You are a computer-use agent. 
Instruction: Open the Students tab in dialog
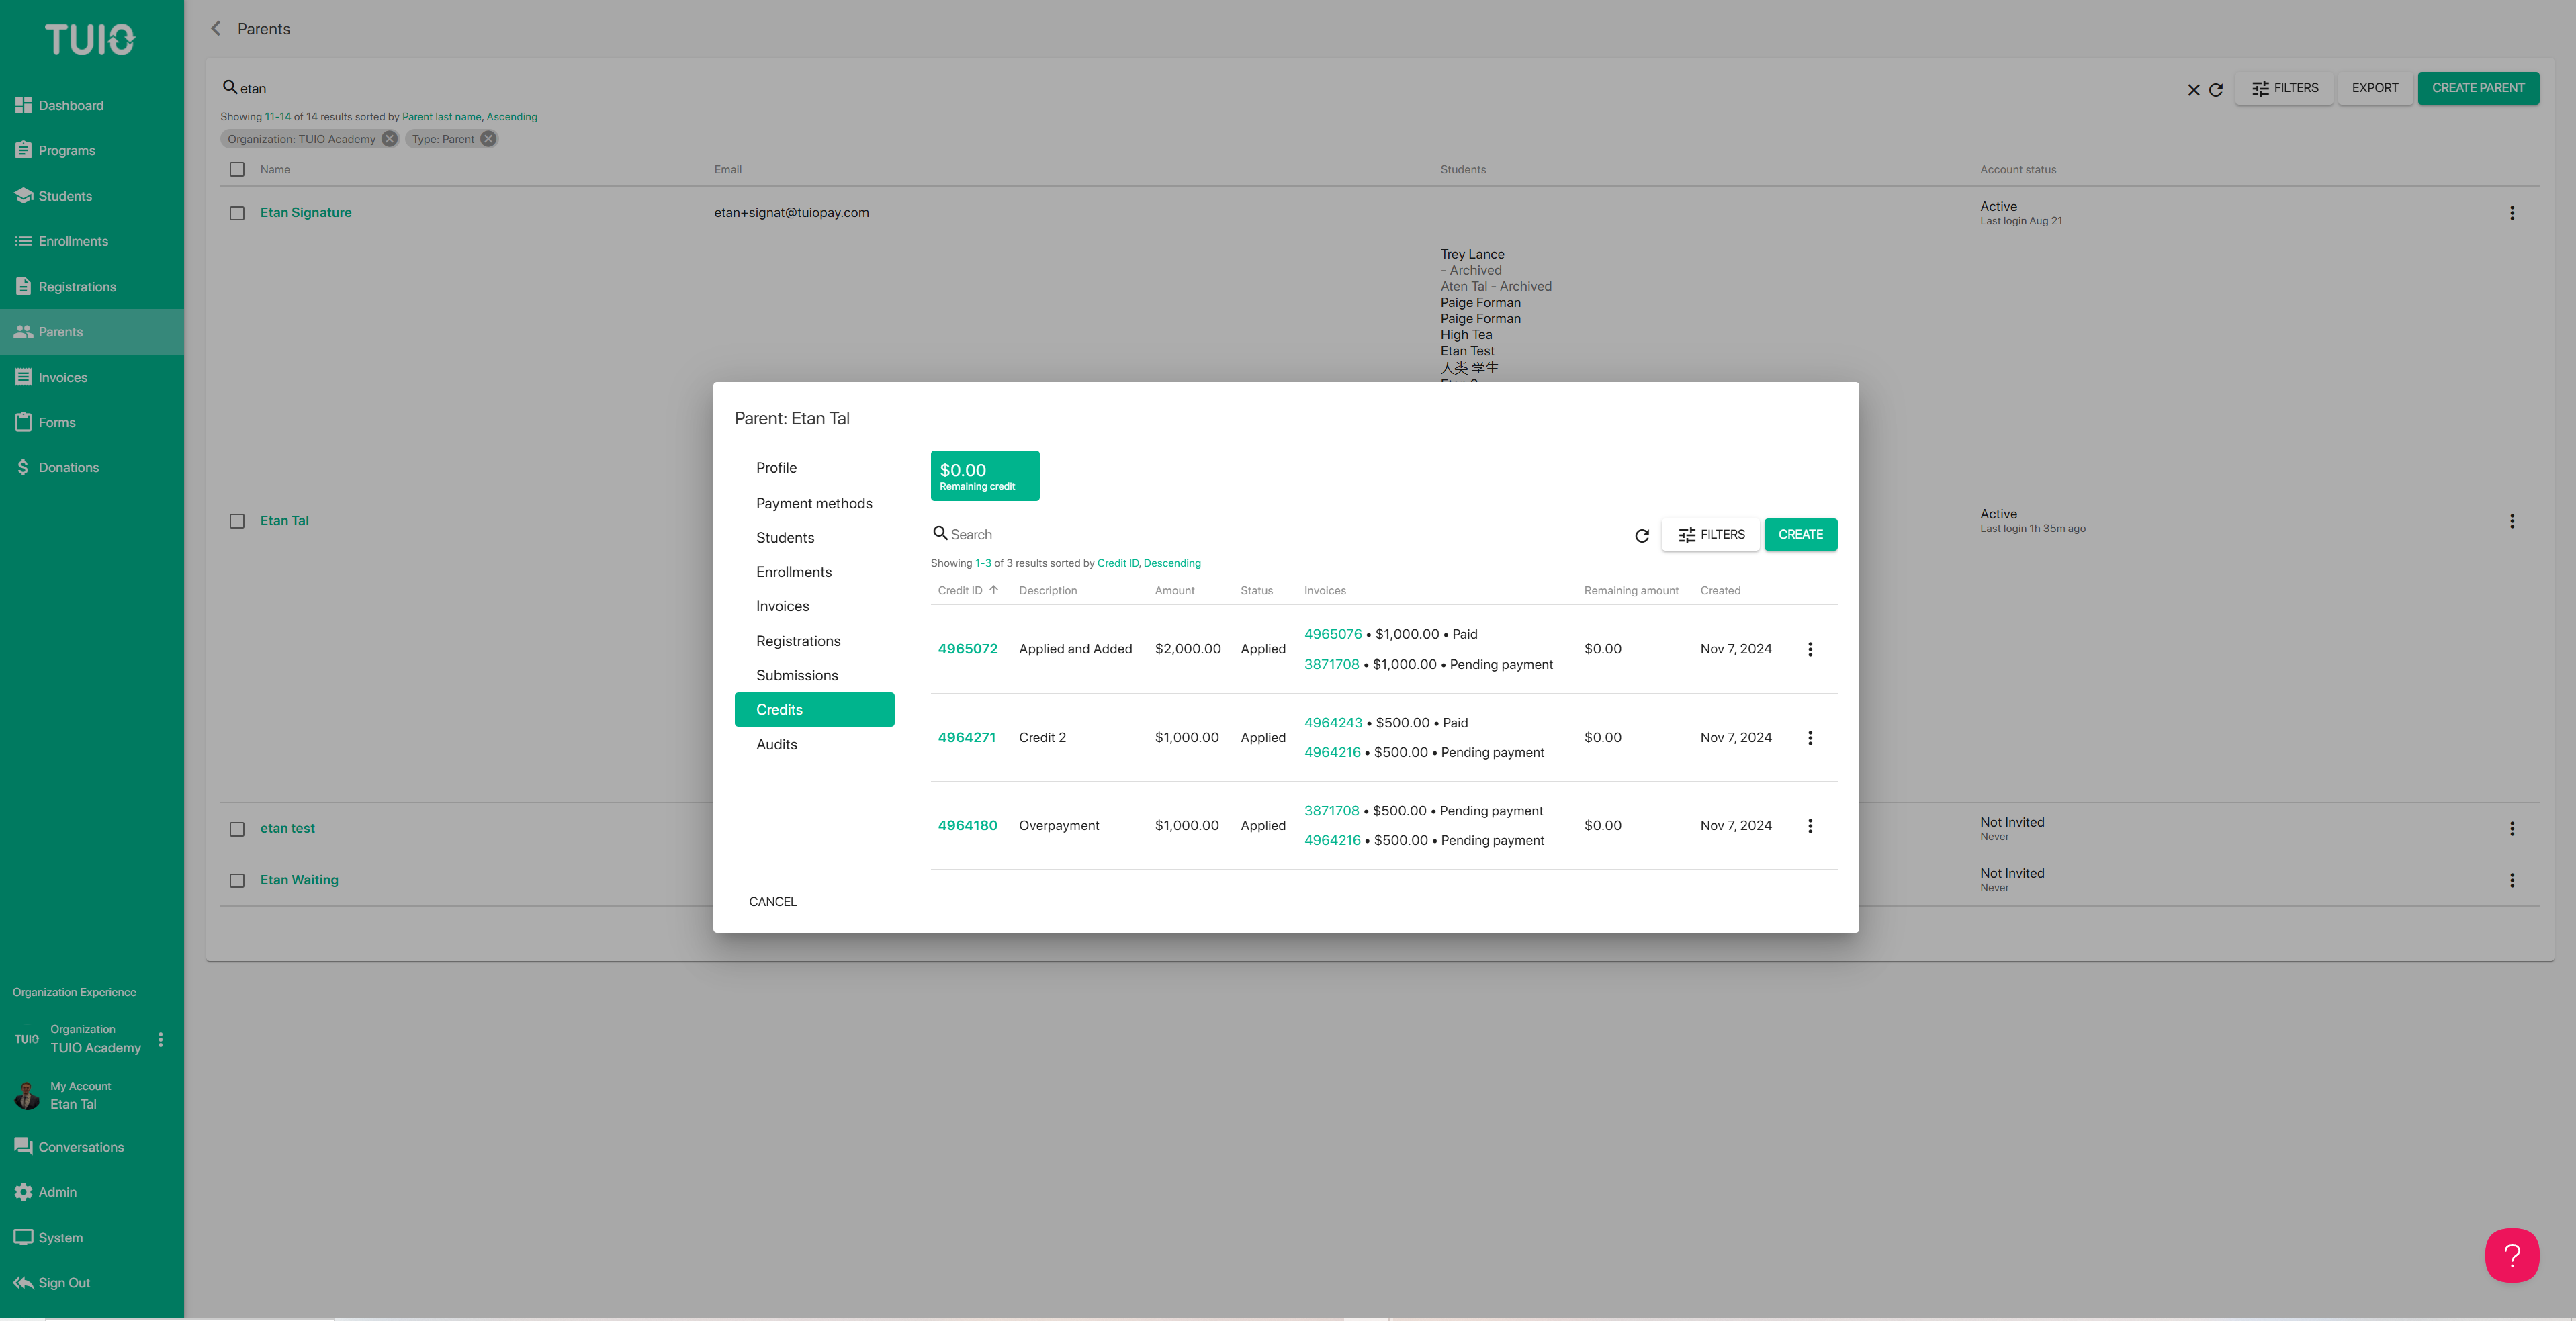point(814,538)
